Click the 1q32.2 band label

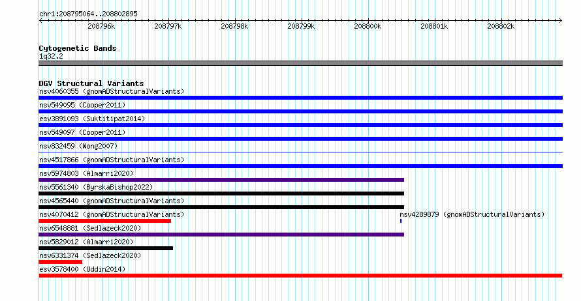click(51, 56)
